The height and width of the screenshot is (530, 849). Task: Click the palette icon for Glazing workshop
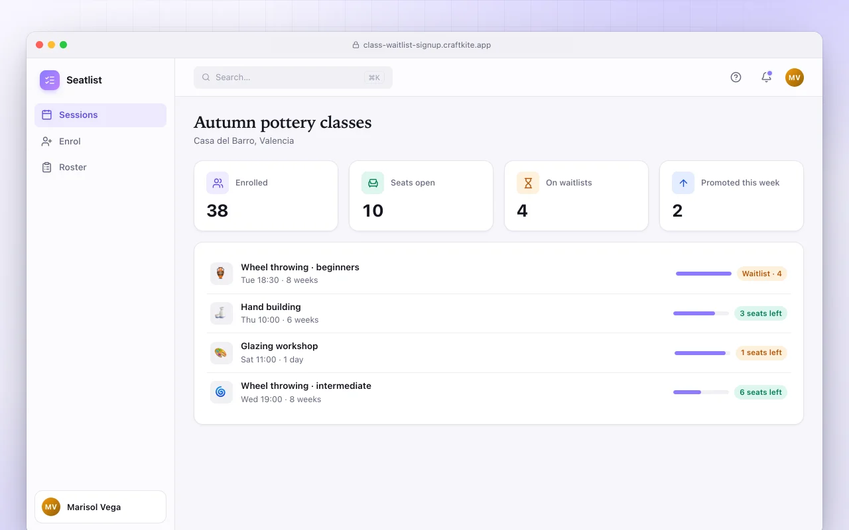click(222, 352)
